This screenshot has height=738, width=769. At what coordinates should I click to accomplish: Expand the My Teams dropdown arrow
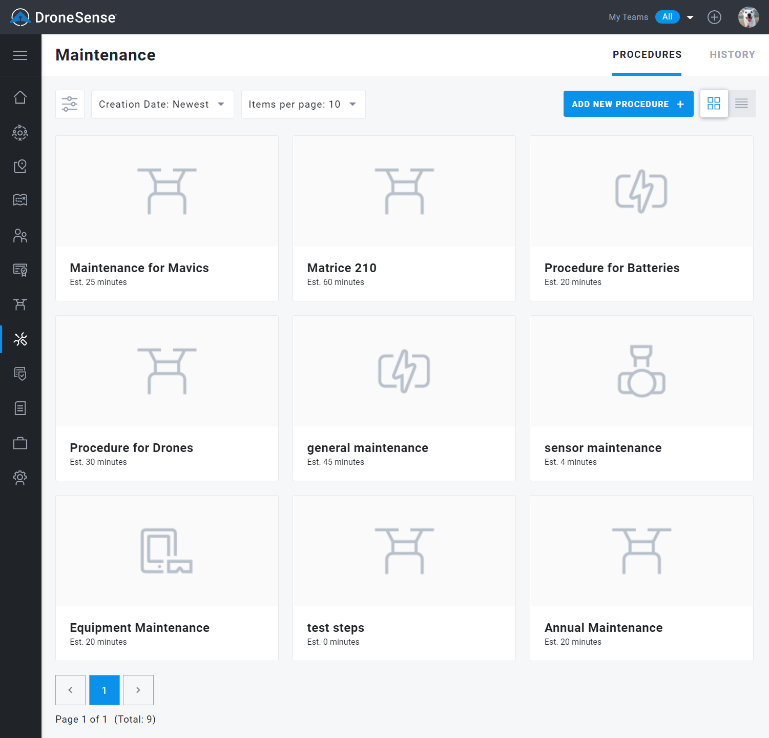[x=690, y=17]
